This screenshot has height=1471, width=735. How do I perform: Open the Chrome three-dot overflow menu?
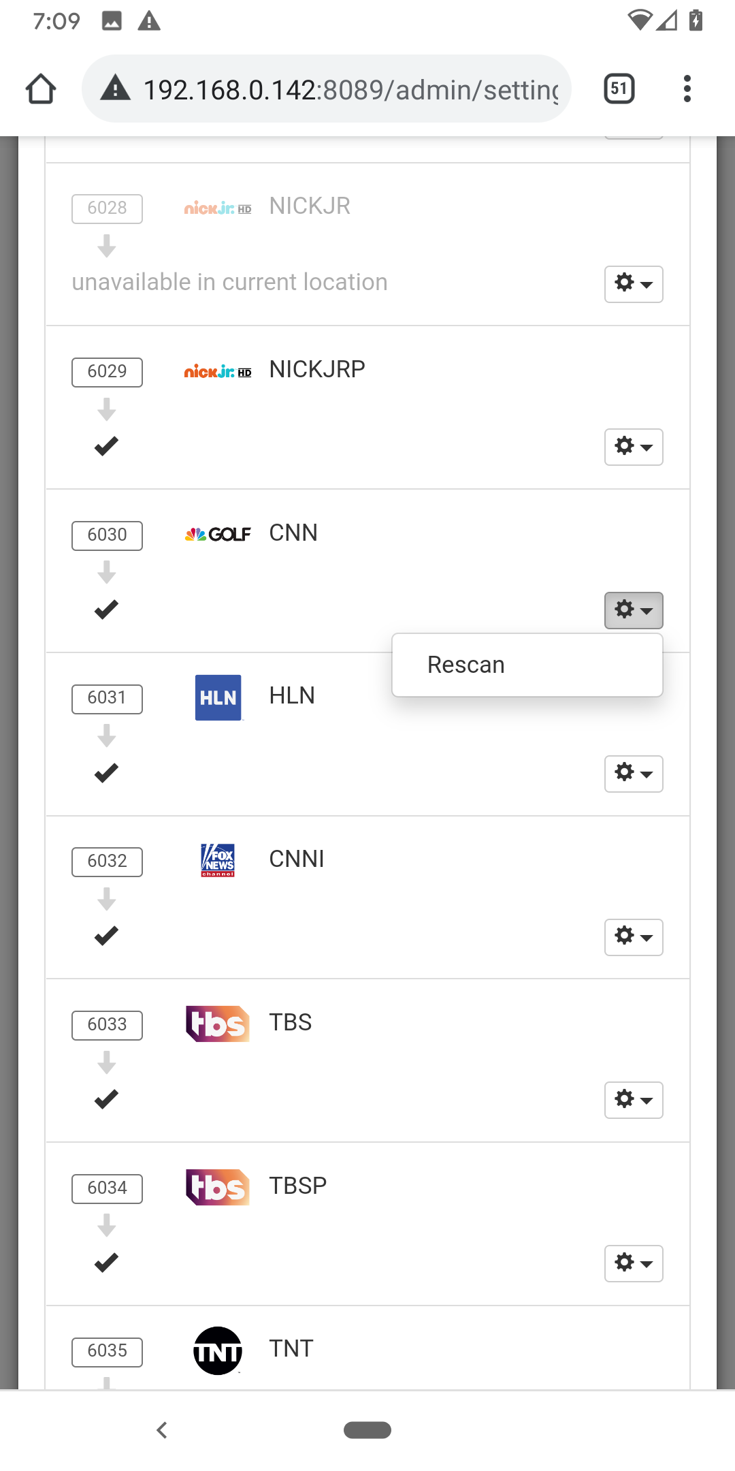pos(687,89)
